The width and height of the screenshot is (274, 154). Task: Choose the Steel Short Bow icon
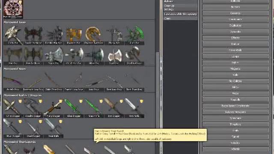(x=134, y=82)
